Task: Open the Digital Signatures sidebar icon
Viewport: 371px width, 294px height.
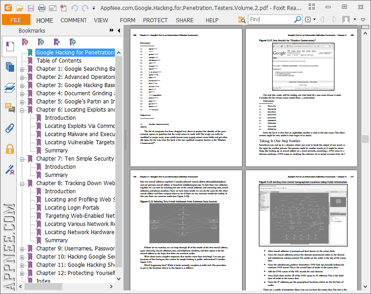Action: [x=10, y=169]
